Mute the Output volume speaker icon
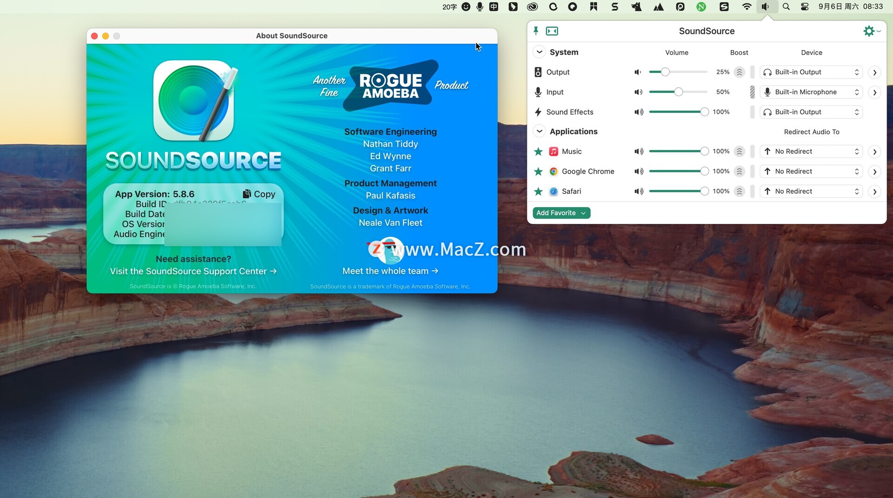 click(x=638, y=72)
